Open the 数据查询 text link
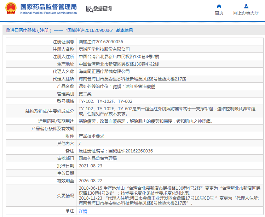This screenshot has width=265, height=217. pyautogui.click(x=102, y=9)
